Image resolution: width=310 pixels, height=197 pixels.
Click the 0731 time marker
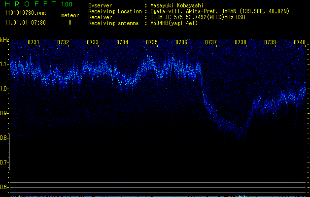point(34,43)
